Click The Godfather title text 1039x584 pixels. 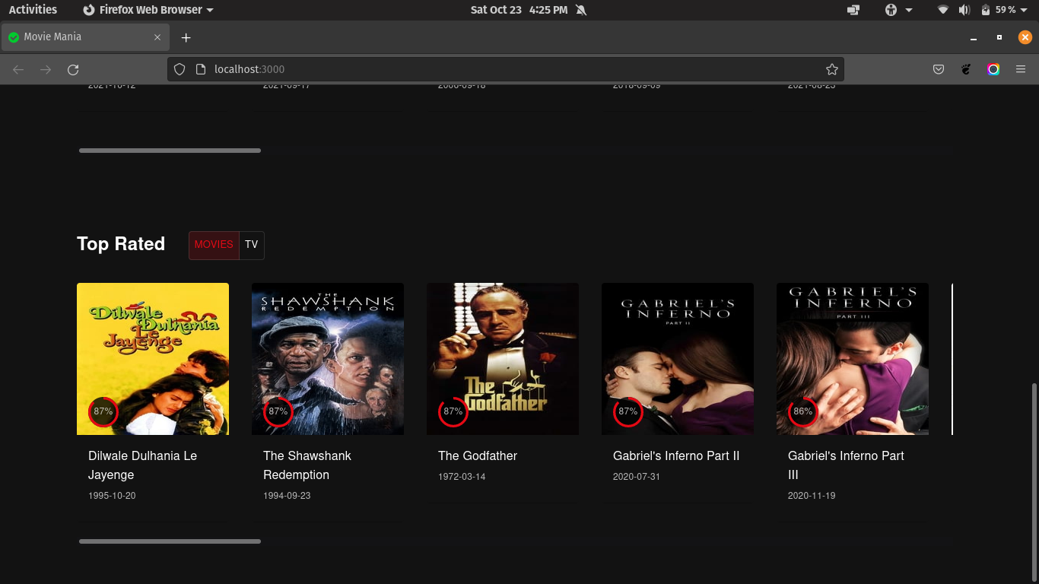(x=478, y=455)
